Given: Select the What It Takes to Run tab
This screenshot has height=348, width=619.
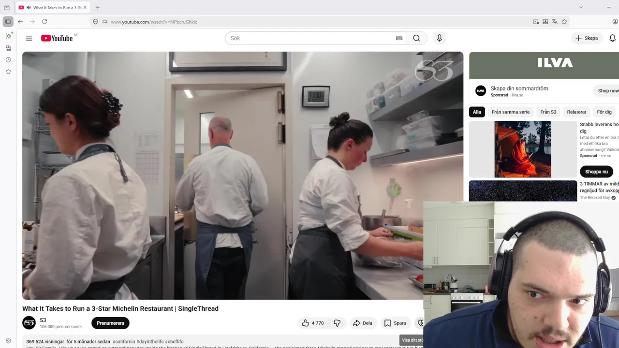Looking at the screenshot, I should (53, 8).
